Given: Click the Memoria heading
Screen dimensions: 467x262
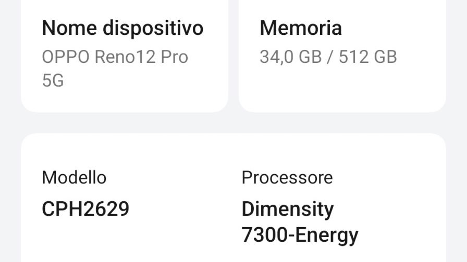Looking at the screenshot, I should [x=301, y=28].
